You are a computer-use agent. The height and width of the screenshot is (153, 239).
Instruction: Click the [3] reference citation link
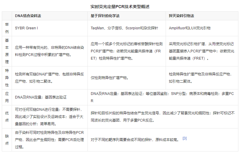click(184, 138)
